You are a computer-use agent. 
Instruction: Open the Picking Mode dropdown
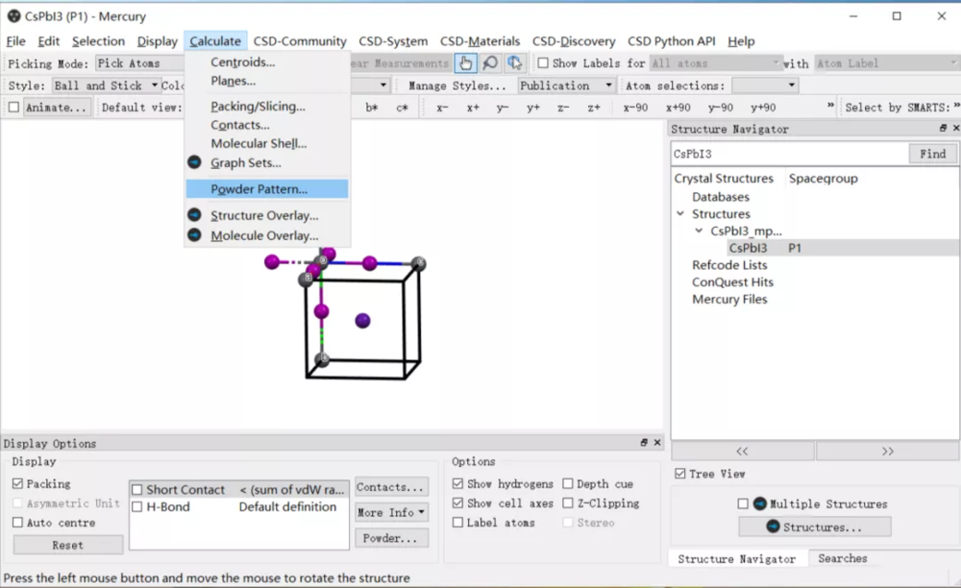(139, 63)
